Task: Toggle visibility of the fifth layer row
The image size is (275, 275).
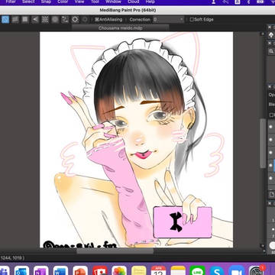Action: pos(270,178)
